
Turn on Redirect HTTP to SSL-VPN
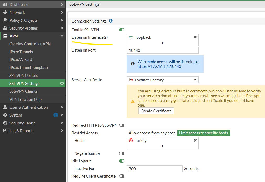pos(122,125)
